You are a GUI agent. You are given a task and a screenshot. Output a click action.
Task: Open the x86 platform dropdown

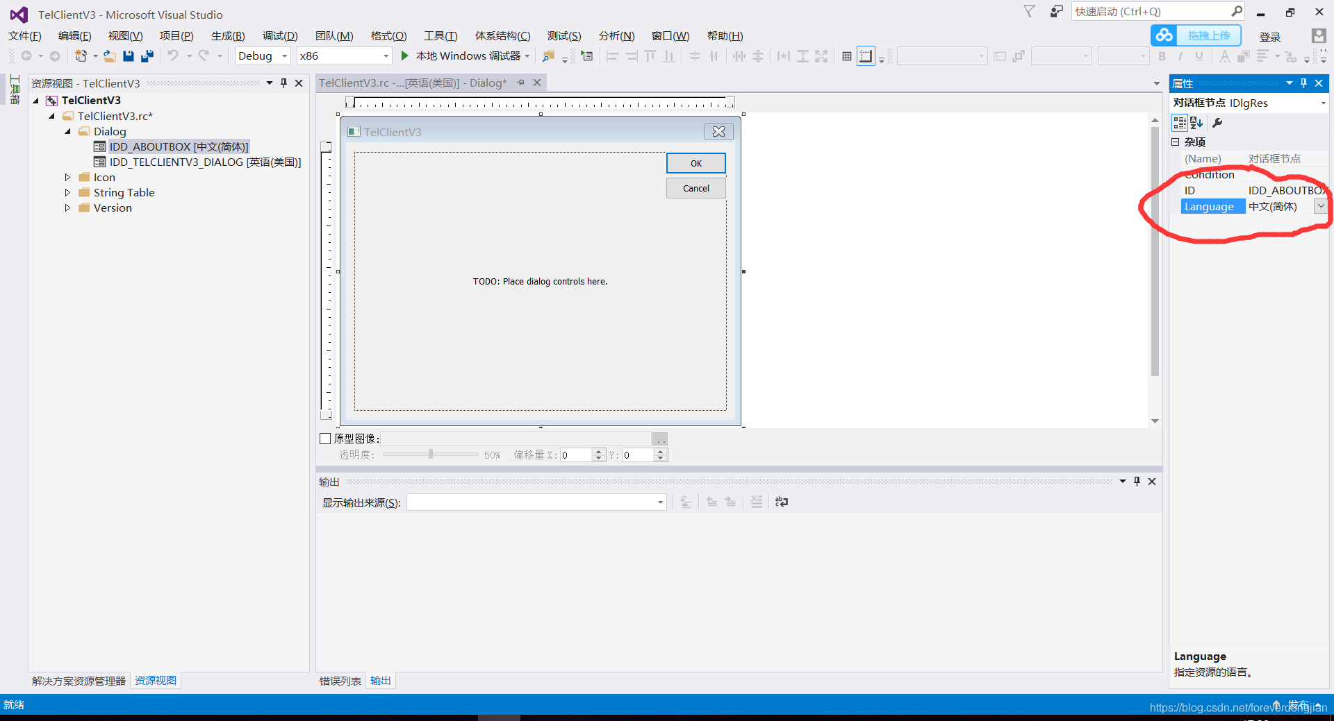pos(386,56)
